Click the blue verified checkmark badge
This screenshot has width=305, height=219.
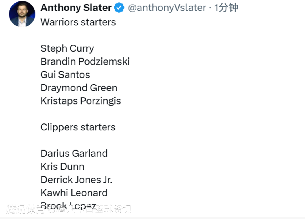tap(119, 8)
